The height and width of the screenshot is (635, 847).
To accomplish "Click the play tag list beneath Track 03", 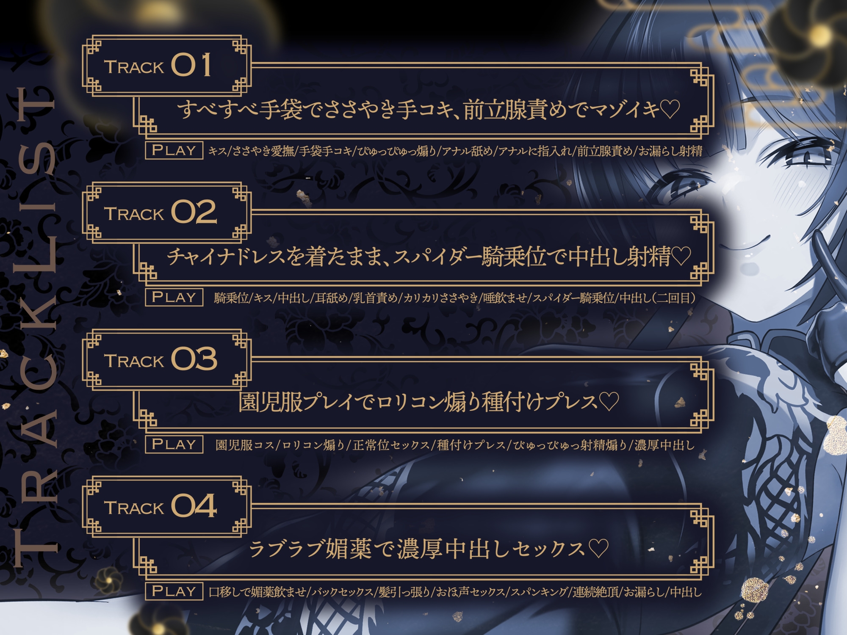I will (x=455, y=445).
